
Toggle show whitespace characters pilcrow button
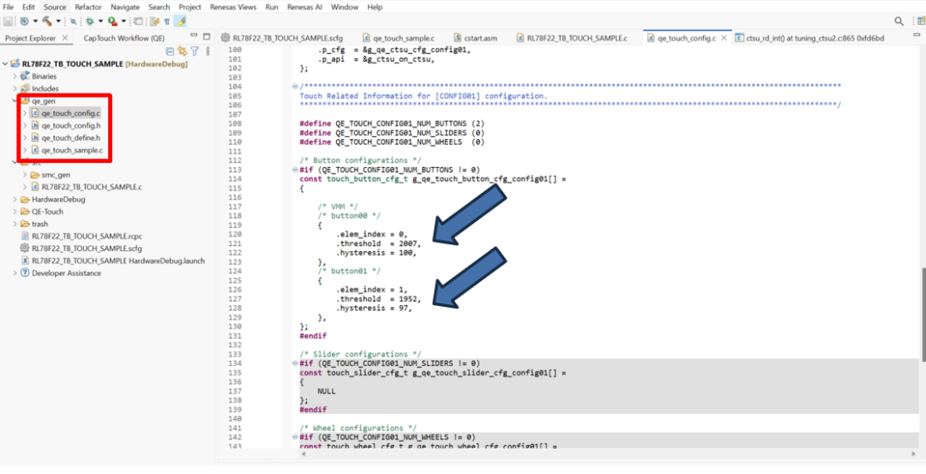(166, 21)
